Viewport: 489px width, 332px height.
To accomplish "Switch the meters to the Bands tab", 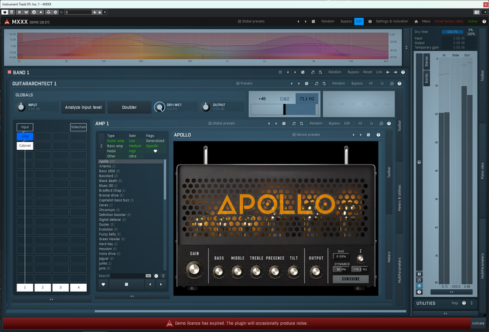I will click(426, 78).
